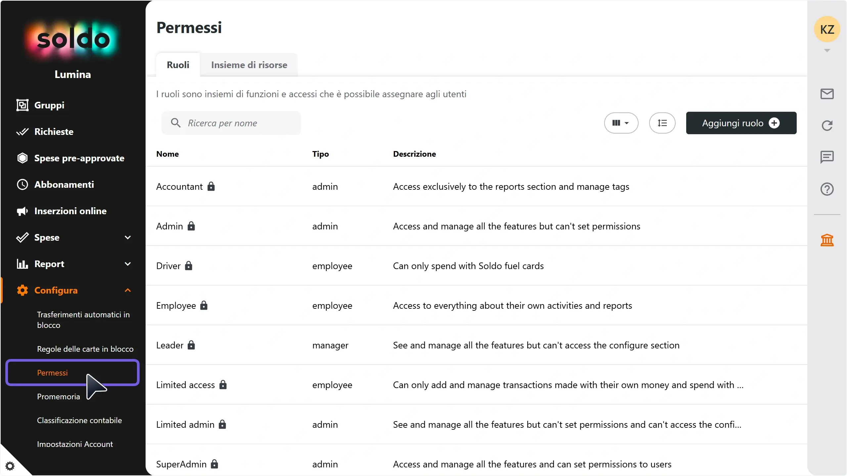
Task: Click the settings cog in bottom-left corner
Action: (10, 466)
